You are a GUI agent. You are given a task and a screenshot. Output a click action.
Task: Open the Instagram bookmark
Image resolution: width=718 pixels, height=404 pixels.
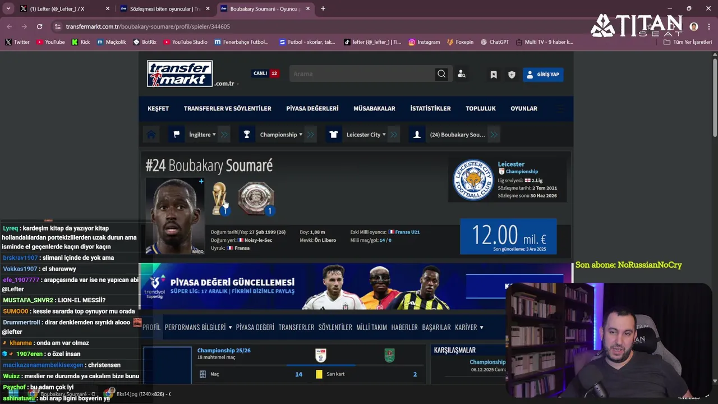424,42
